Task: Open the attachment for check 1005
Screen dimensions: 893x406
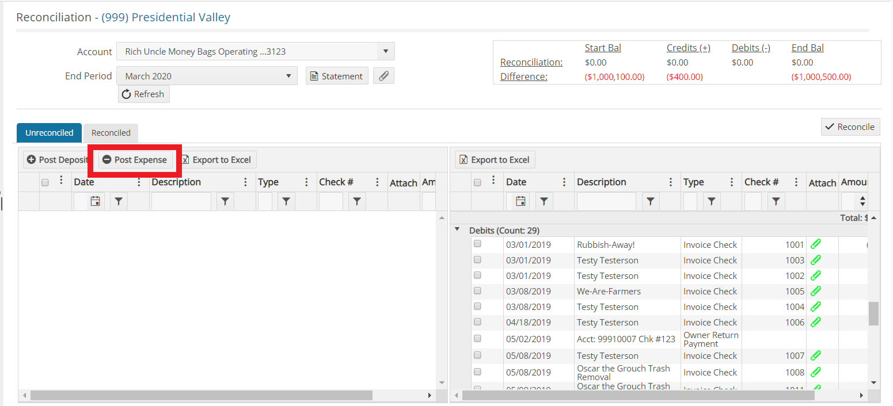Action: tap(815, 291)
